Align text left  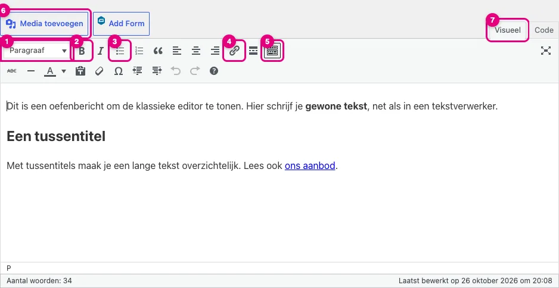point(177,51)
